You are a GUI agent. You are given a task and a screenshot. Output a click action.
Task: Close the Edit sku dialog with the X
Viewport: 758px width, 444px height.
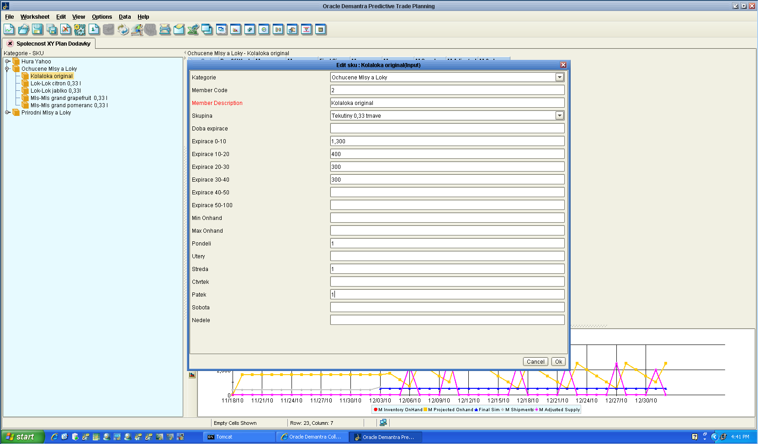(x=563, y=65)
